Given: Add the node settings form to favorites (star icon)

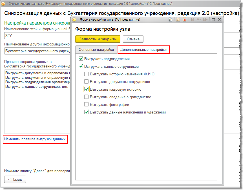Looking at the screenshot, I should pos(170,19).
